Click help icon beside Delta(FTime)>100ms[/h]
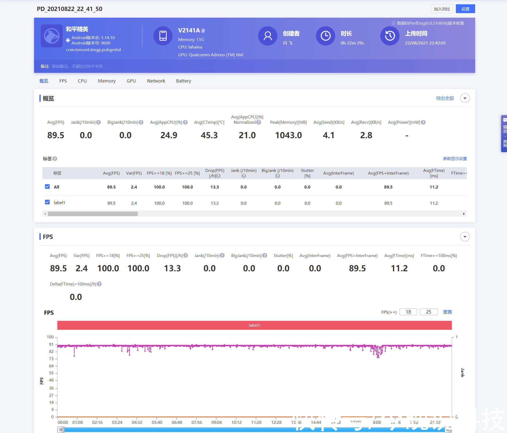 coord(99,284)
